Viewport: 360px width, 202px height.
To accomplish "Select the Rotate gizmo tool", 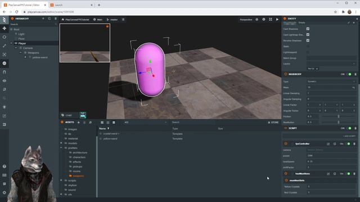I will point(4,37).
